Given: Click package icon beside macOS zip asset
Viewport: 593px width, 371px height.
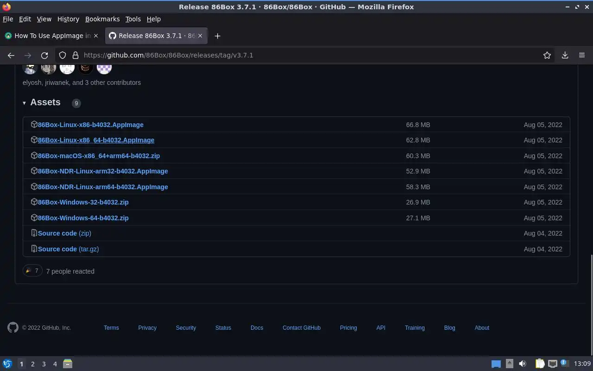Looking at the screenshot, I should [34, 155].
